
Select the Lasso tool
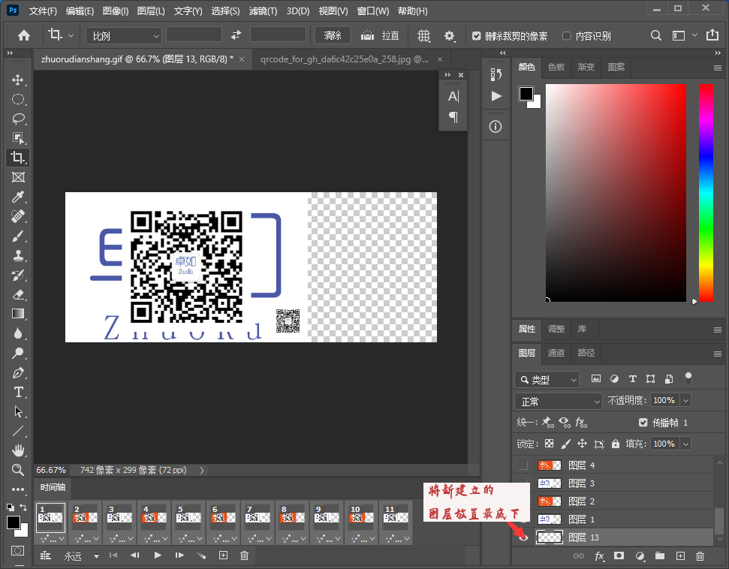(x=18, y=119)
